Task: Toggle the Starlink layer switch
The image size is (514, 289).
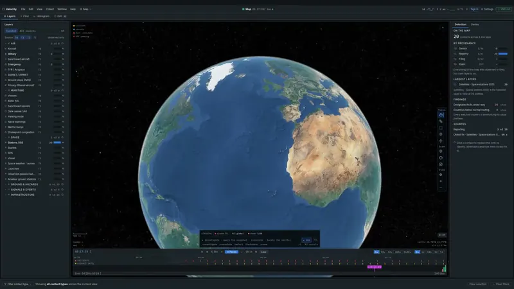Action: coord(58,148)
